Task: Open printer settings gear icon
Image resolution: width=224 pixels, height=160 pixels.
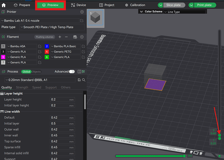Action: pyautogui.click(x=82, y=12)
